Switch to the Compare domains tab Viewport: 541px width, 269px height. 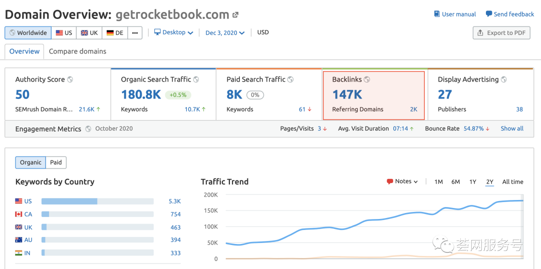pyautogui.click(x=78, y=51)
